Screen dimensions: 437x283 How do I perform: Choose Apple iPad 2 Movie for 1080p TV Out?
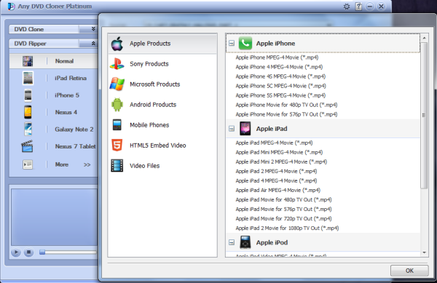(x=288, y=228)
